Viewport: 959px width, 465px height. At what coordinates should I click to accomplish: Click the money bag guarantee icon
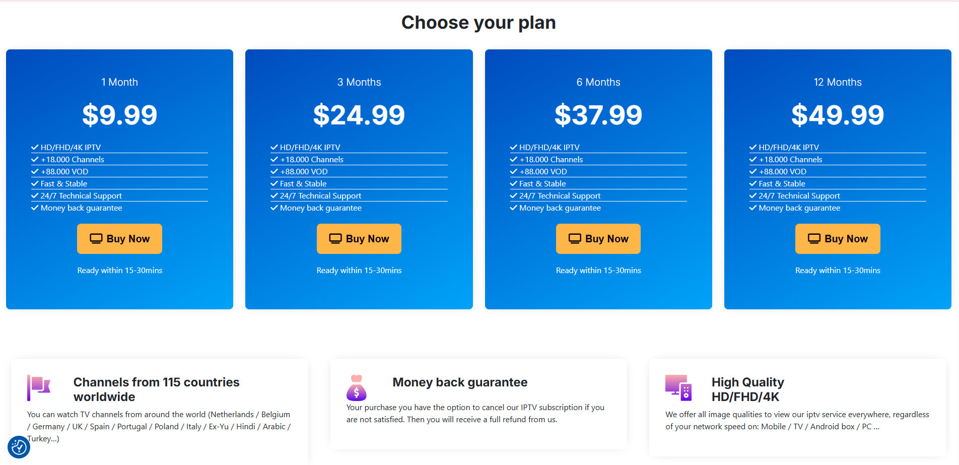[x=357, y=388]
